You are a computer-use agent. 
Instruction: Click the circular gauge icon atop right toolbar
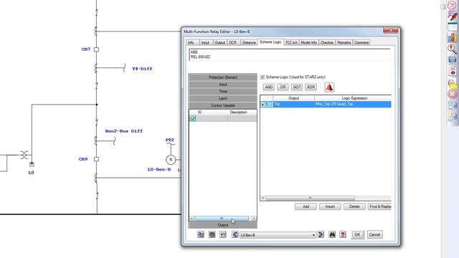click(453, 5)
